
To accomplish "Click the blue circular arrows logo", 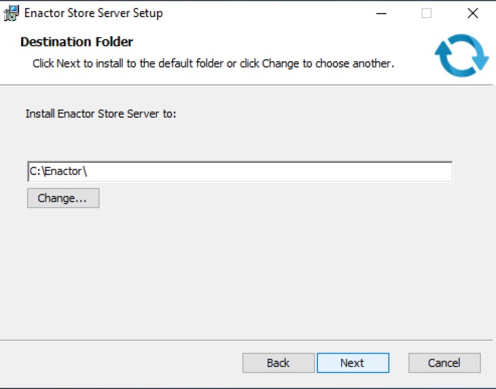I will pyautogui.click(x=461, y=55).
